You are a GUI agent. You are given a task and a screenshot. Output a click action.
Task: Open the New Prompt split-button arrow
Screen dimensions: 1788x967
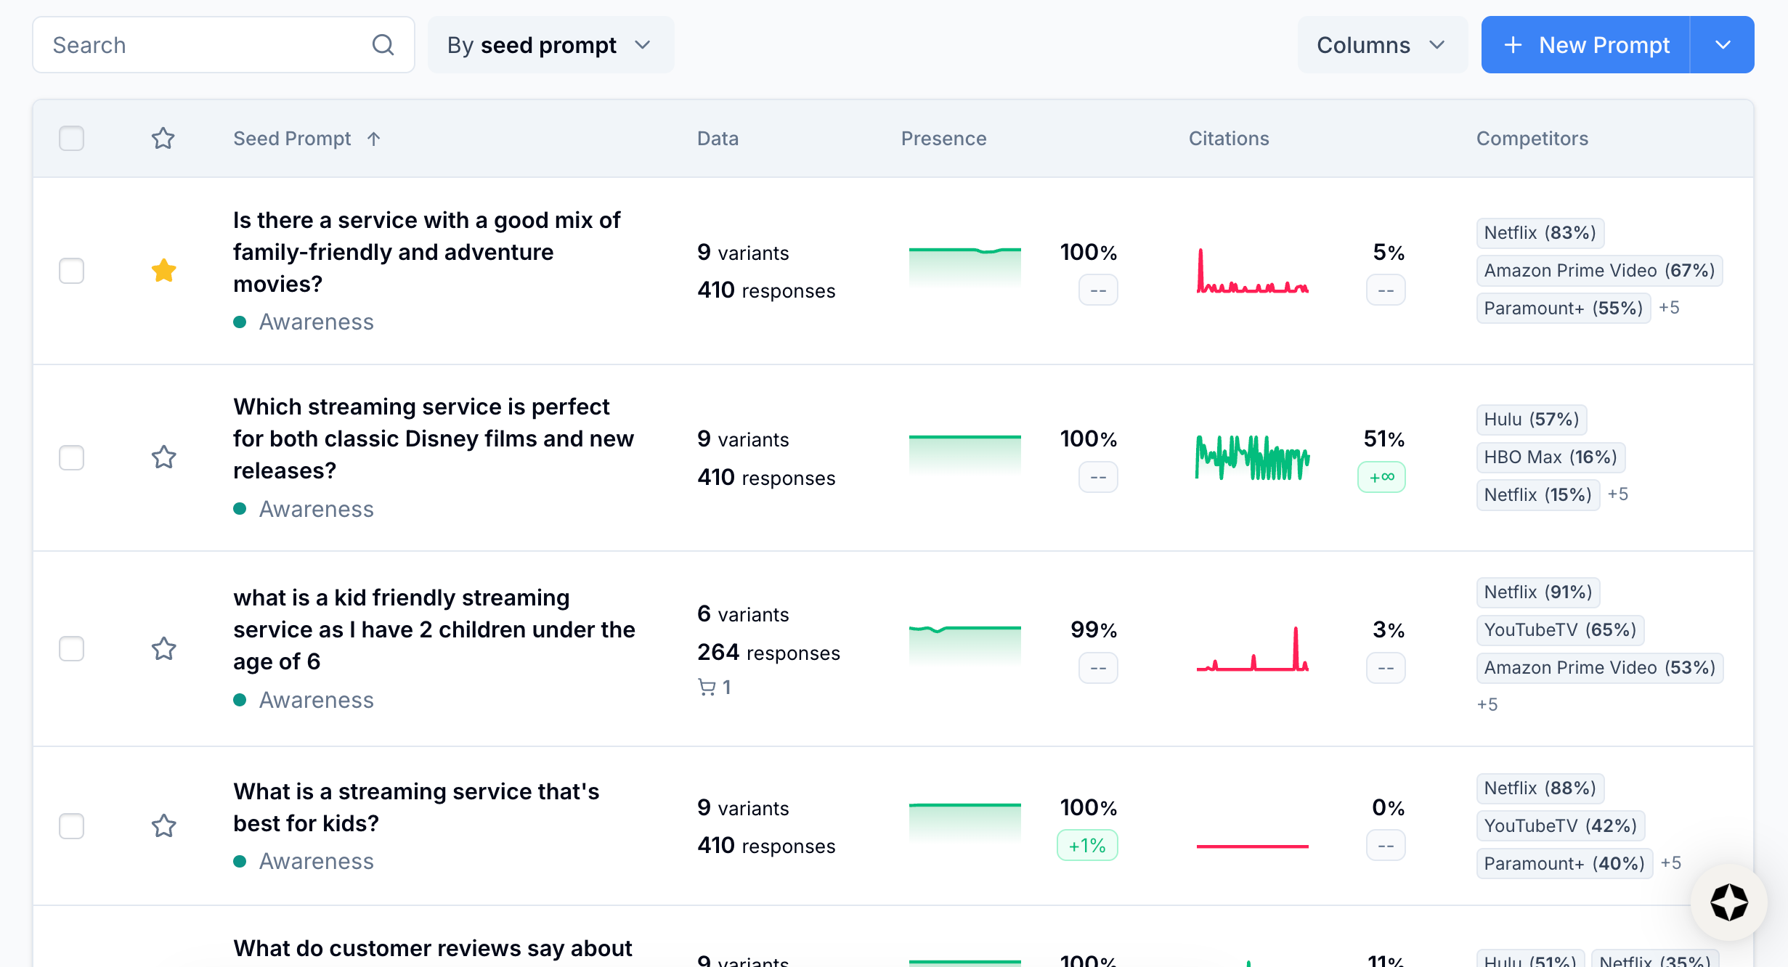tap(1723, 45)
